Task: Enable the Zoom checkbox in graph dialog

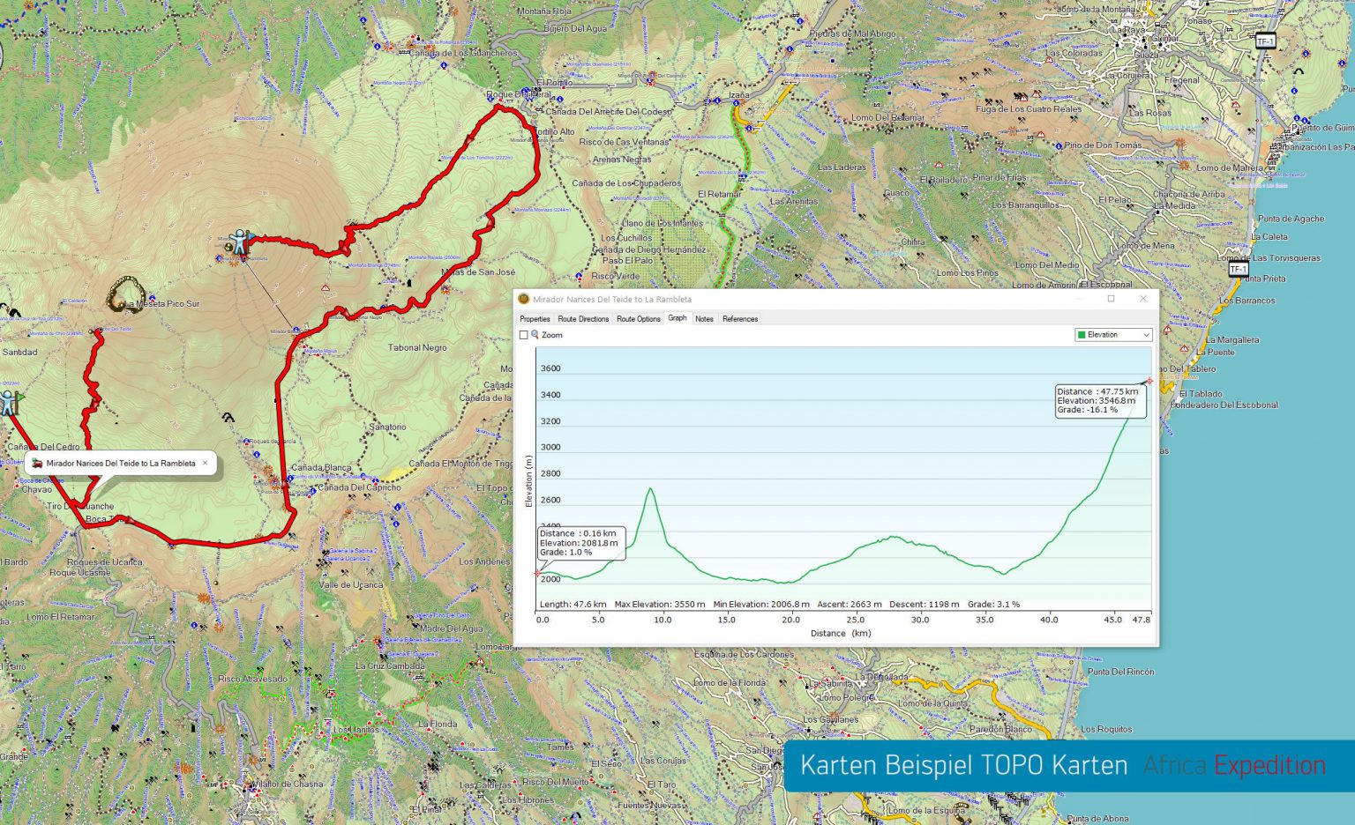Action: tap(524, 335)
